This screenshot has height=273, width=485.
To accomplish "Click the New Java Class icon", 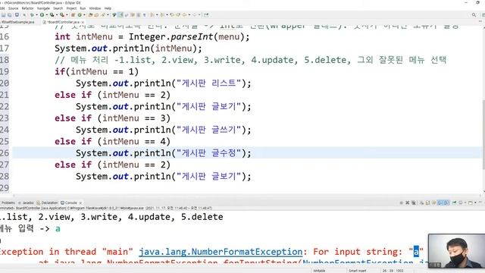I will click(80, 15).
